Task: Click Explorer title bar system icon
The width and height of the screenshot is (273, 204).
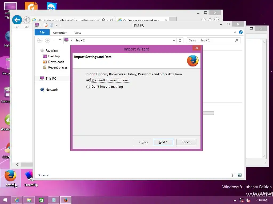Action: tap(37, 25)
